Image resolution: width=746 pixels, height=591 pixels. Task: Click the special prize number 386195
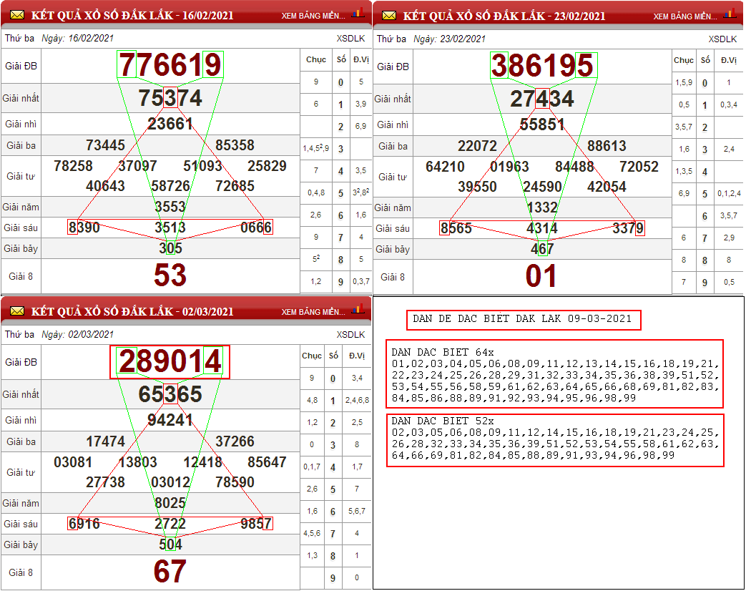[x=542, y=66]
